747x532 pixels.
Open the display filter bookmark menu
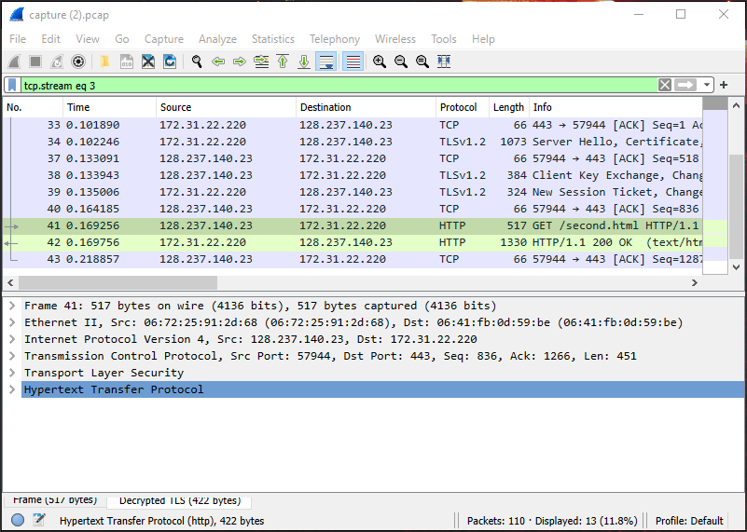[x=12, y=85]
